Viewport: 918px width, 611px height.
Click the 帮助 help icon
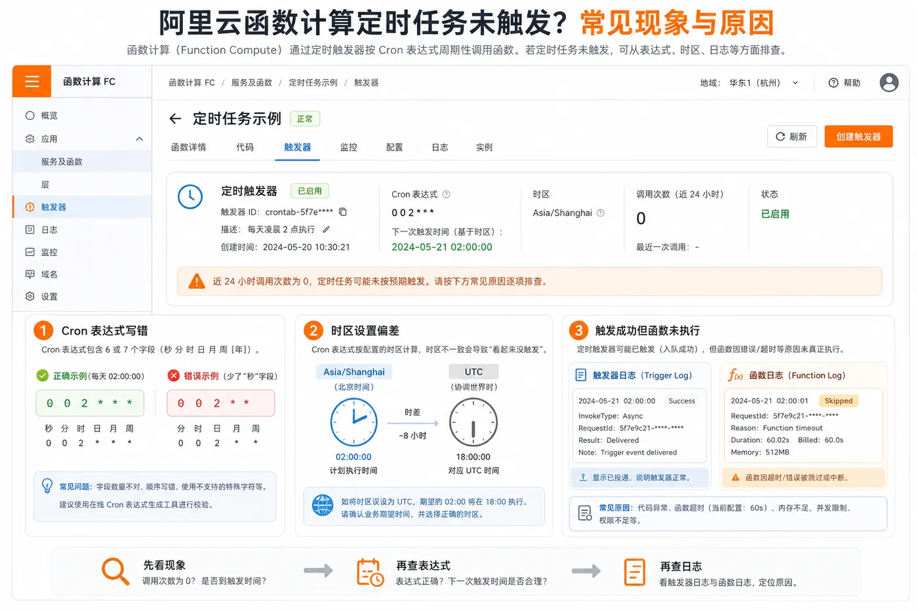pyautogui.click(x=833, y=83)
